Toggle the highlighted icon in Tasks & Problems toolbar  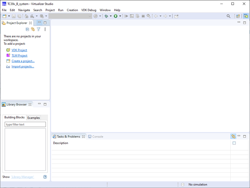tap(233, 136)
